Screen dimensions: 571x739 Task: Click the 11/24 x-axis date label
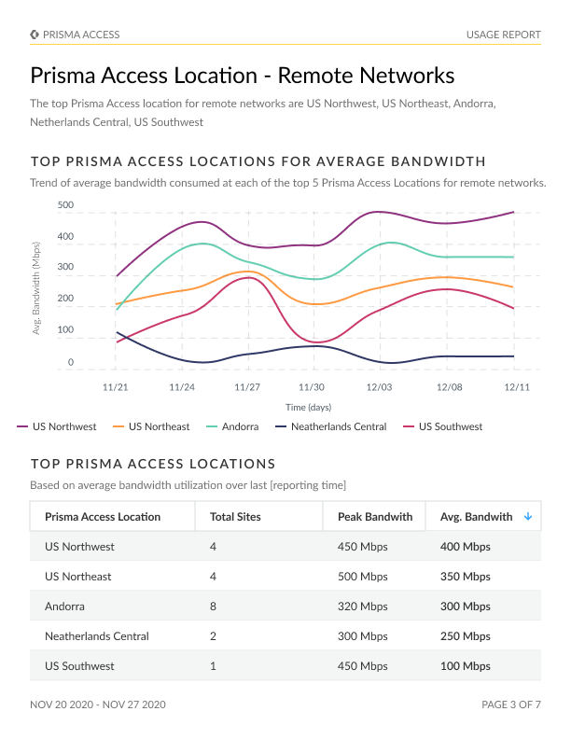point(182,387)
